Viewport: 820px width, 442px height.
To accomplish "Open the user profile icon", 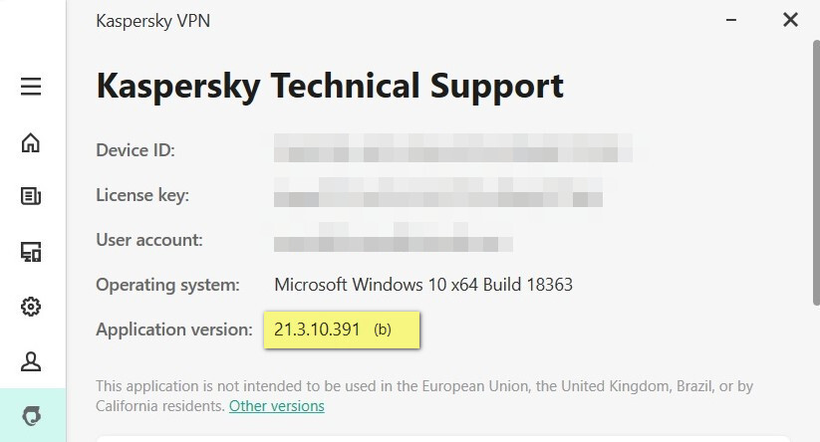I will (x=31, y=361).
